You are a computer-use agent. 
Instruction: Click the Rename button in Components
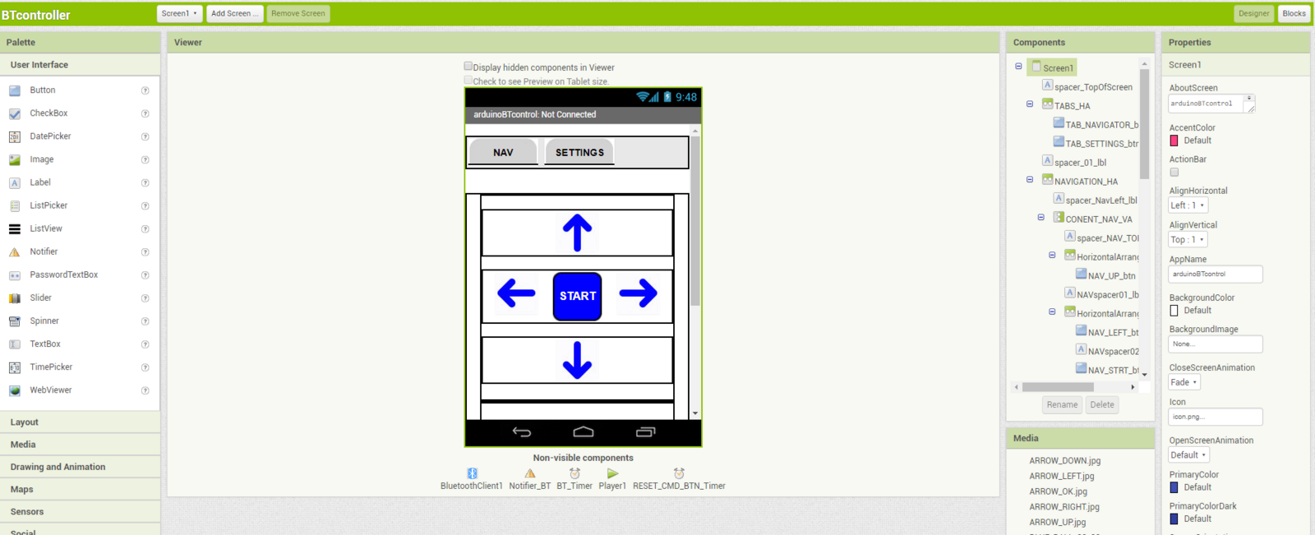tap(1062, 404)
